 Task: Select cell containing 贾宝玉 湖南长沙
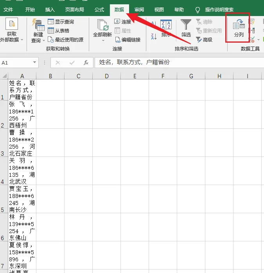point(22,199)
